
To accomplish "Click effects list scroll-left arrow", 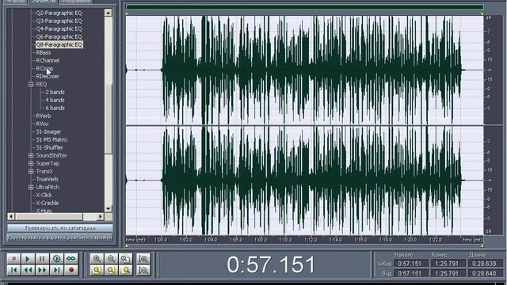I will 11,216.
